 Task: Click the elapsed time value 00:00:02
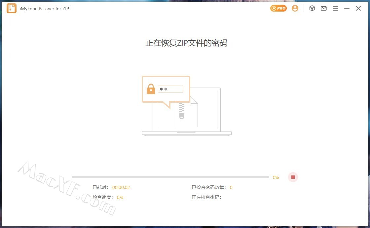coord(121,187)
